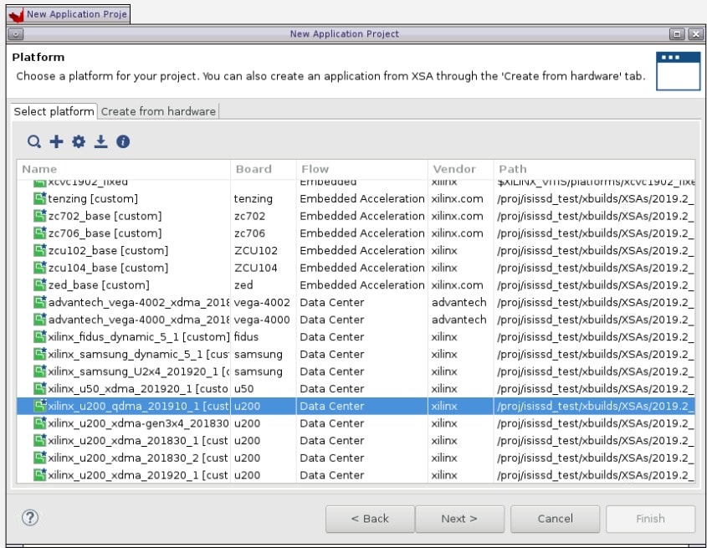Switch to Select platform tab
Screen dimensions: 707x548
pos(54,111)
